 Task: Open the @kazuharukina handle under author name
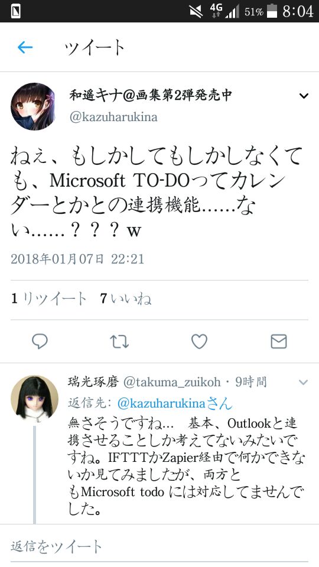tap(113, 117)
